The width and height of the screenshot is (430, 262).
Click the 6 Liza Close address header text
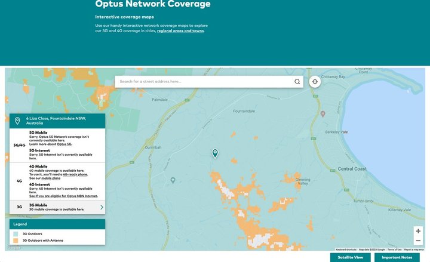[x=56, y=121]
